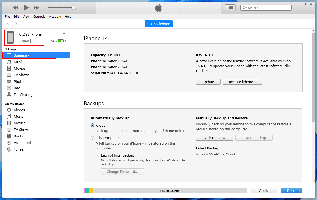This screenshot has height=200, width=317.
Task: Open the Account menu
Action: click(55, 17)
